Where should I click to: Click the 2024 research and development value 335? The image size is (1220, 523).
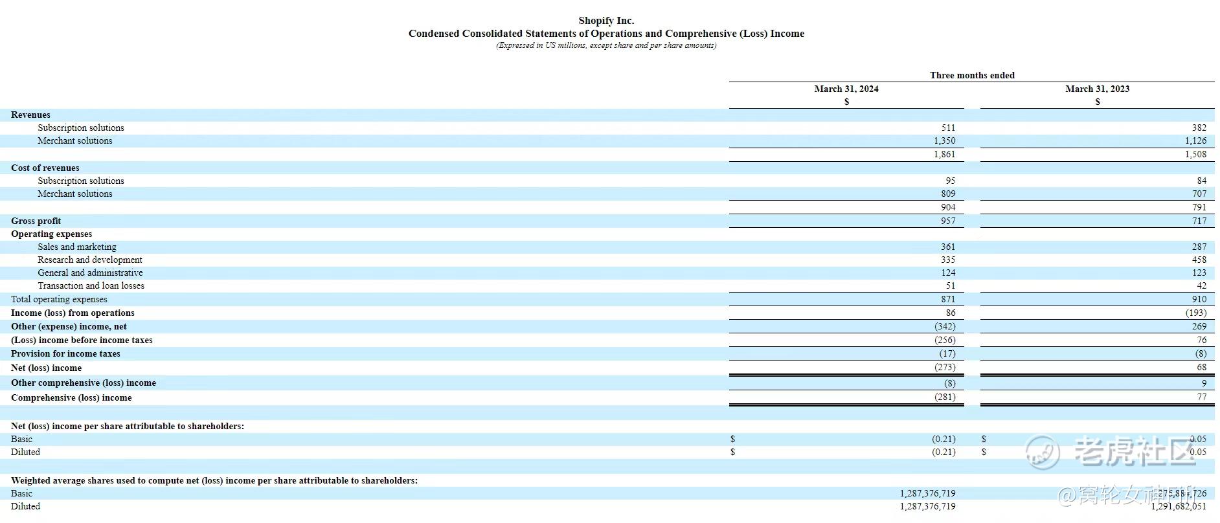coord(948,260)
